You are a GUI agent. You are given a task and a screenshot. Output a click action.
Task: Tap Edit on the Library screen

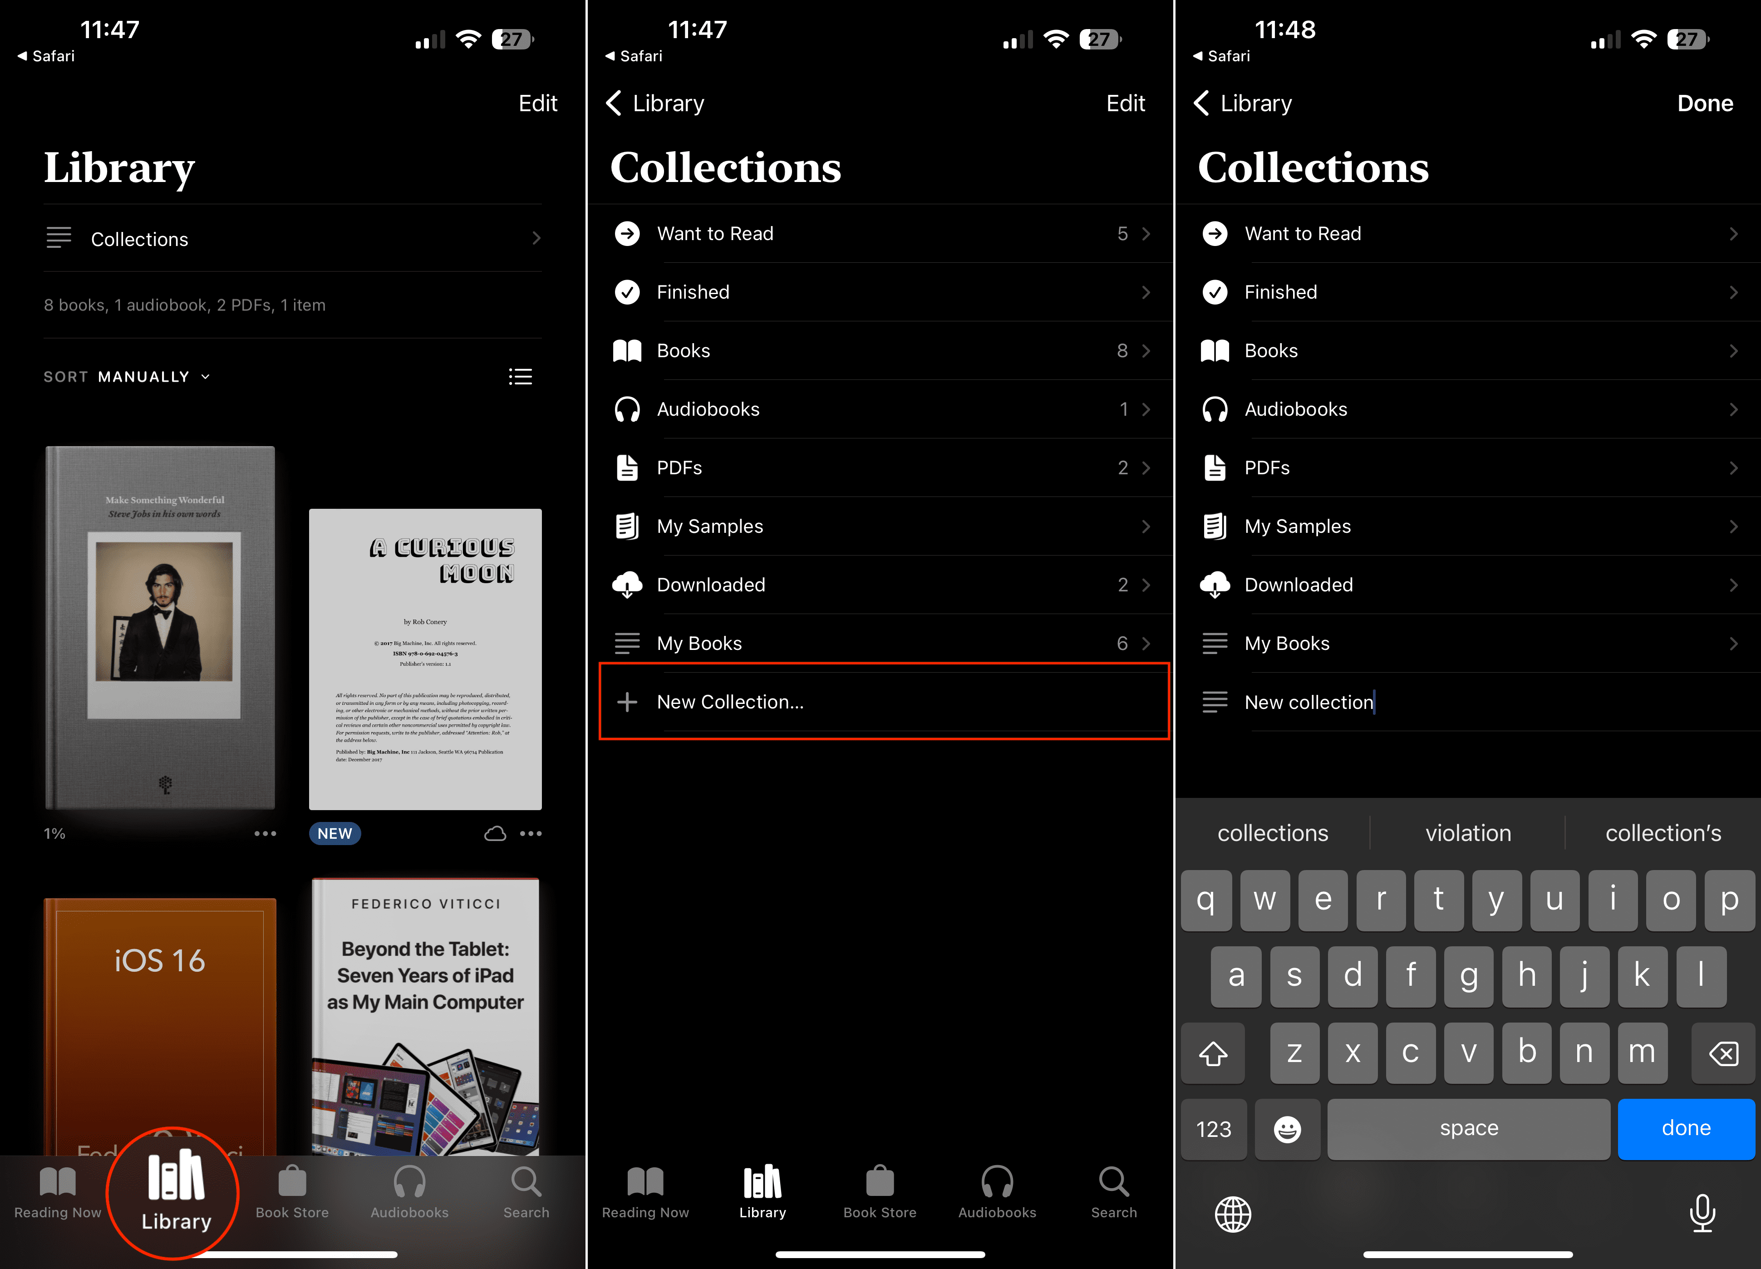(x=537, y=103)
